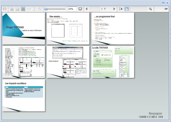Click the rotate page icon
The image size is (171, 122).
coord(40,9)
